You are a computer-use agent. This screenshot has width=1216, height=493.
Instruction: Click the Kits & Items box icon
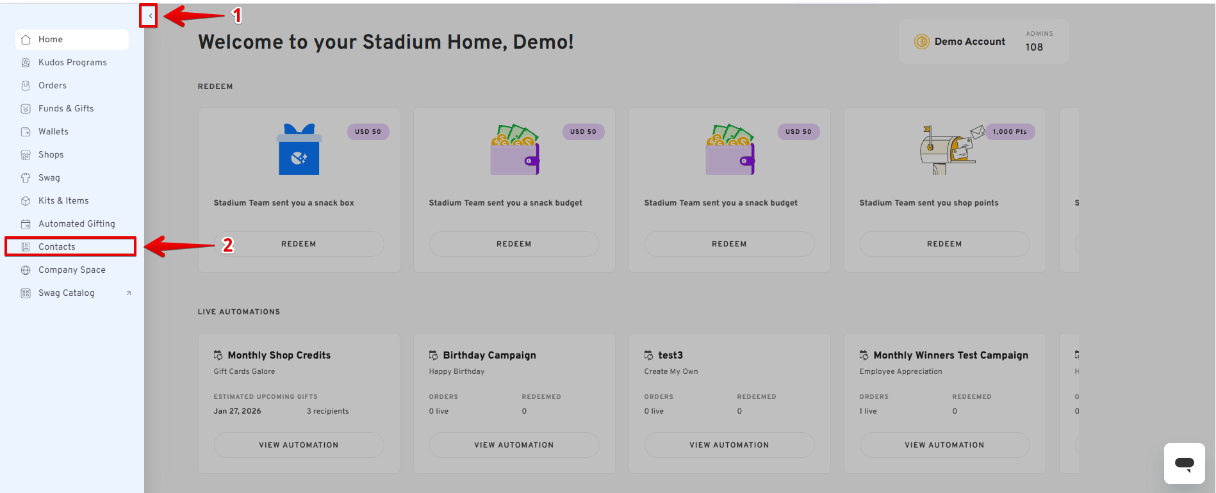(x=26, y=201)
